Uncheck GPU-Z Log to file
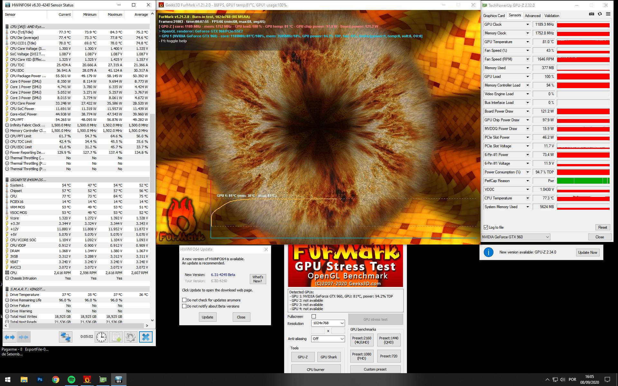This screenshot has width=618, height=386. point(486,227)
